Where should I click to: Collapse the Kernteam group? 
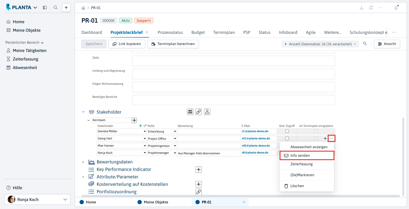coord(89,120)
